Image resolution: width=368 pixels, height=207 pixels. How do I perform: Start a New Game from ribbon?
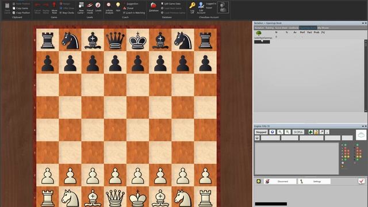click(x=81, y=7)
